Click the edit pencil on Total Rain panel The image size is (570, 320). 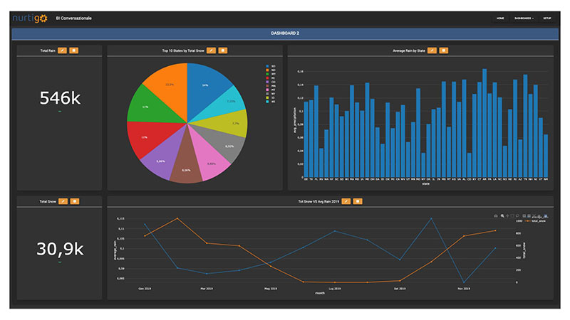click(62, 50)
